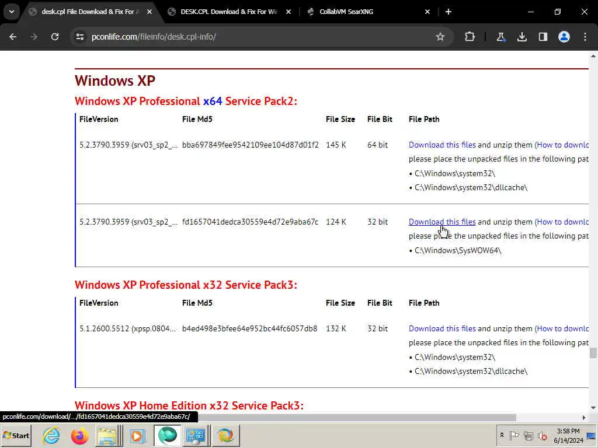598x448 pixels.
Task: Launch Internet Explorer from taskbar
Action: click(51, 435)
